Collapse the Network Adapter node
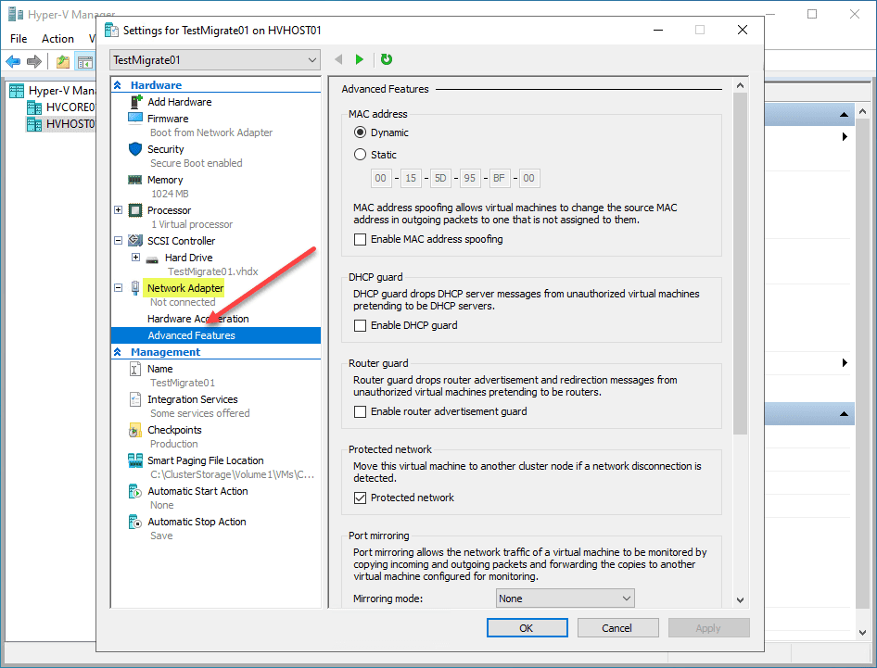Image resolution: width=877 pixels, height=668 pixels. pyautogui.click(x=118, y=288)
